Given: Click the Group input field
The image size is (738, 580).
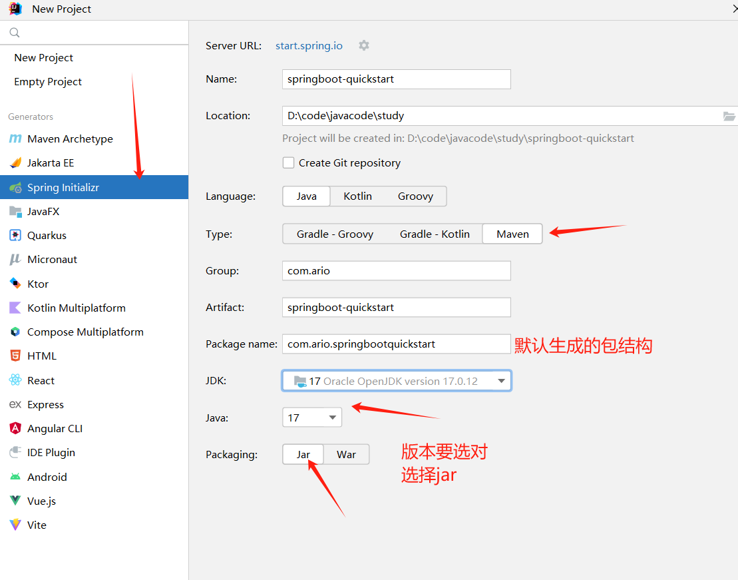Looking at the screenshot, I should (x=397, y=270).
